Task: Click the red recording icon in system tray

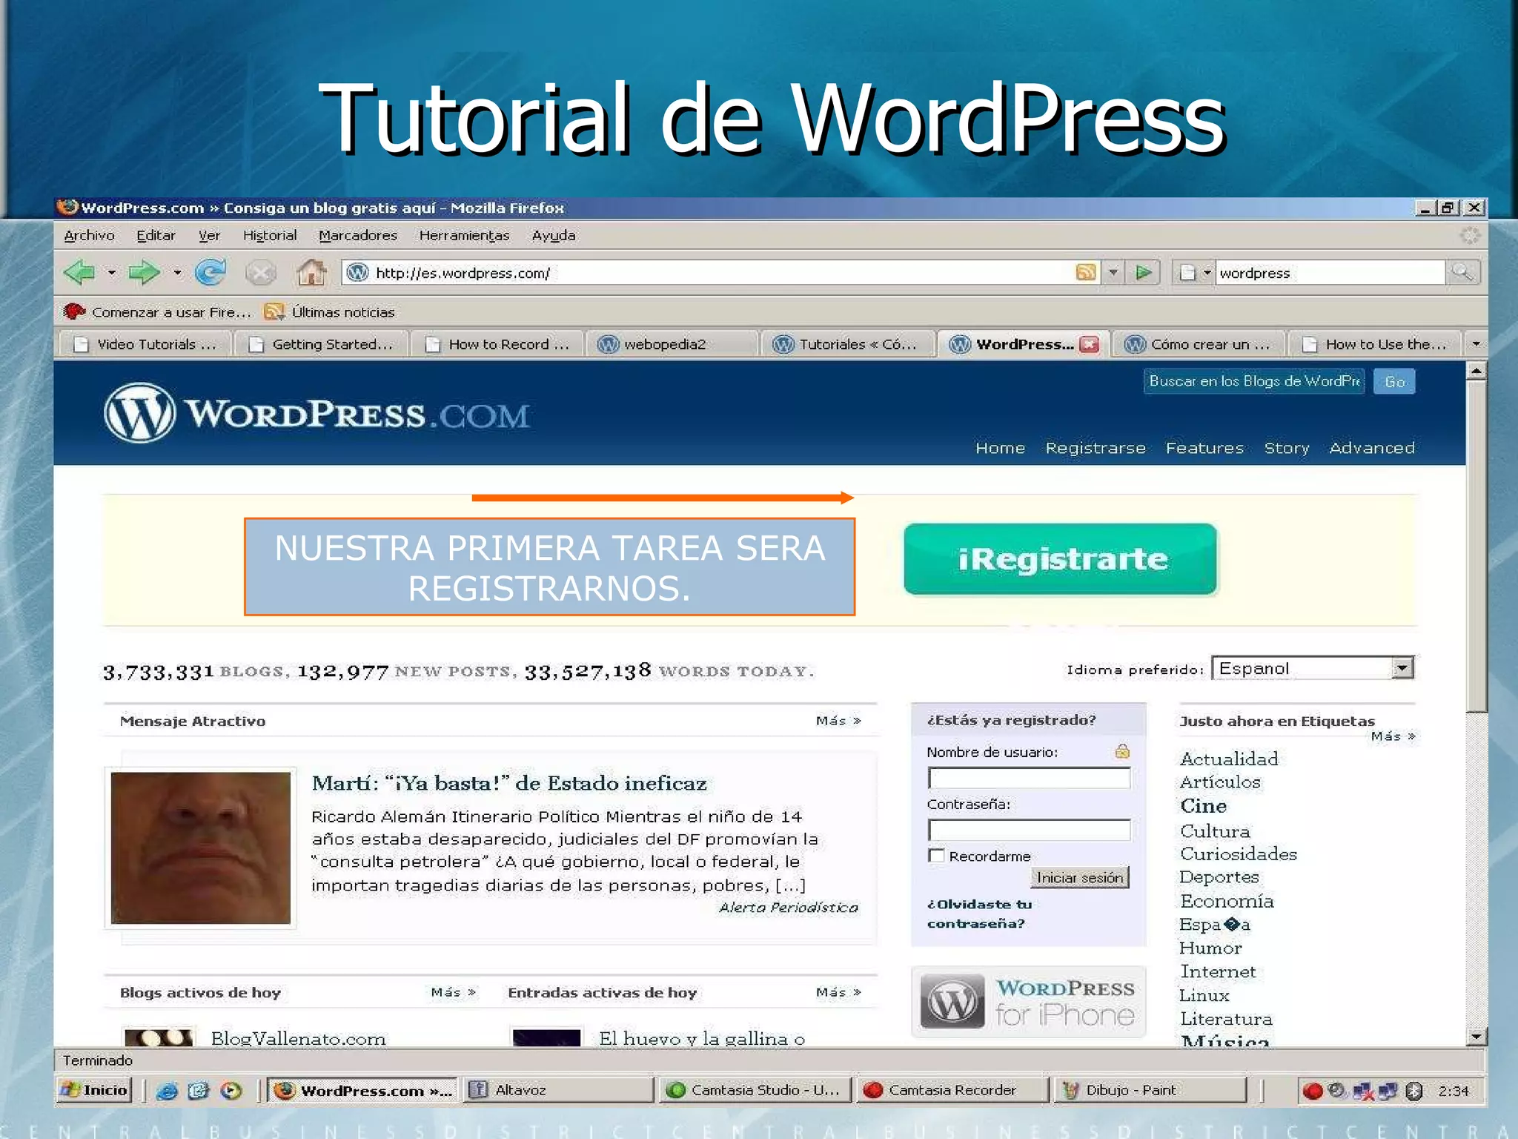Action: tap(1313, 1091)
